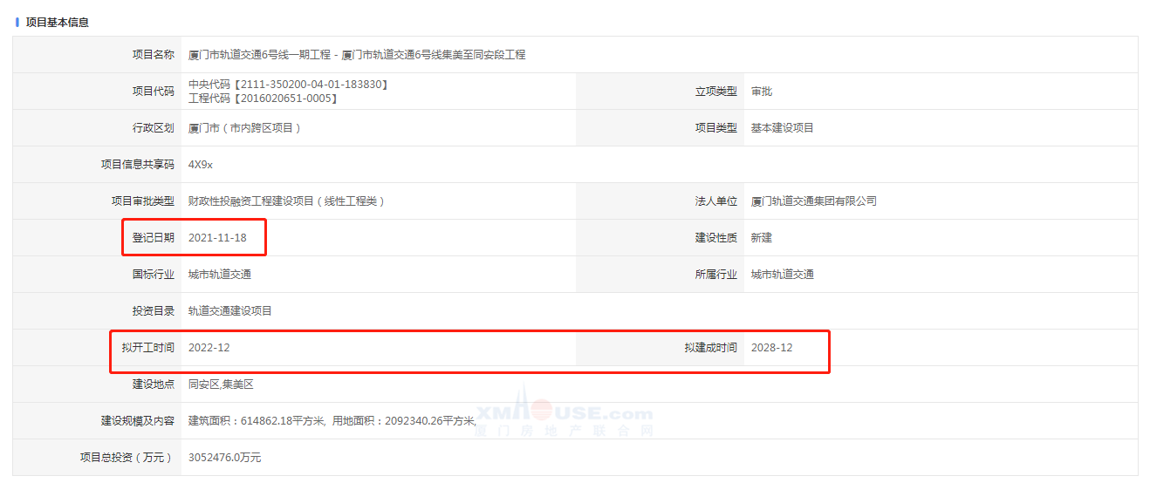Select the project name text 厦门市轨道交通6号线一期工程
The image size is (1150, 483).
[260, 55]
